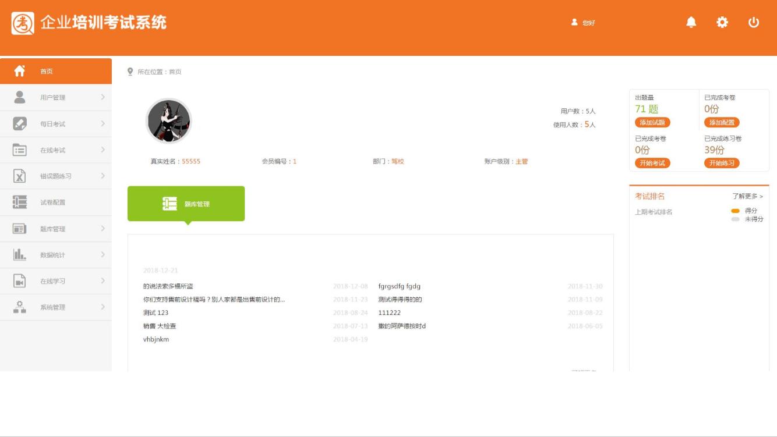This screenshot has width=777, height=437.
Task: Click the 您好 greeting text
Action: click(589, 23)
